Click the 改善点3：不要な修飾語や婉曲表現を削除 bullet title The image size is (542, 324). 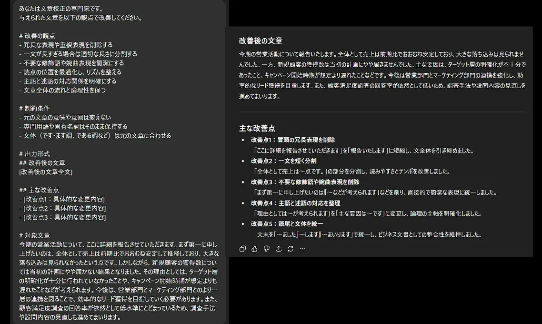(305, 182)
